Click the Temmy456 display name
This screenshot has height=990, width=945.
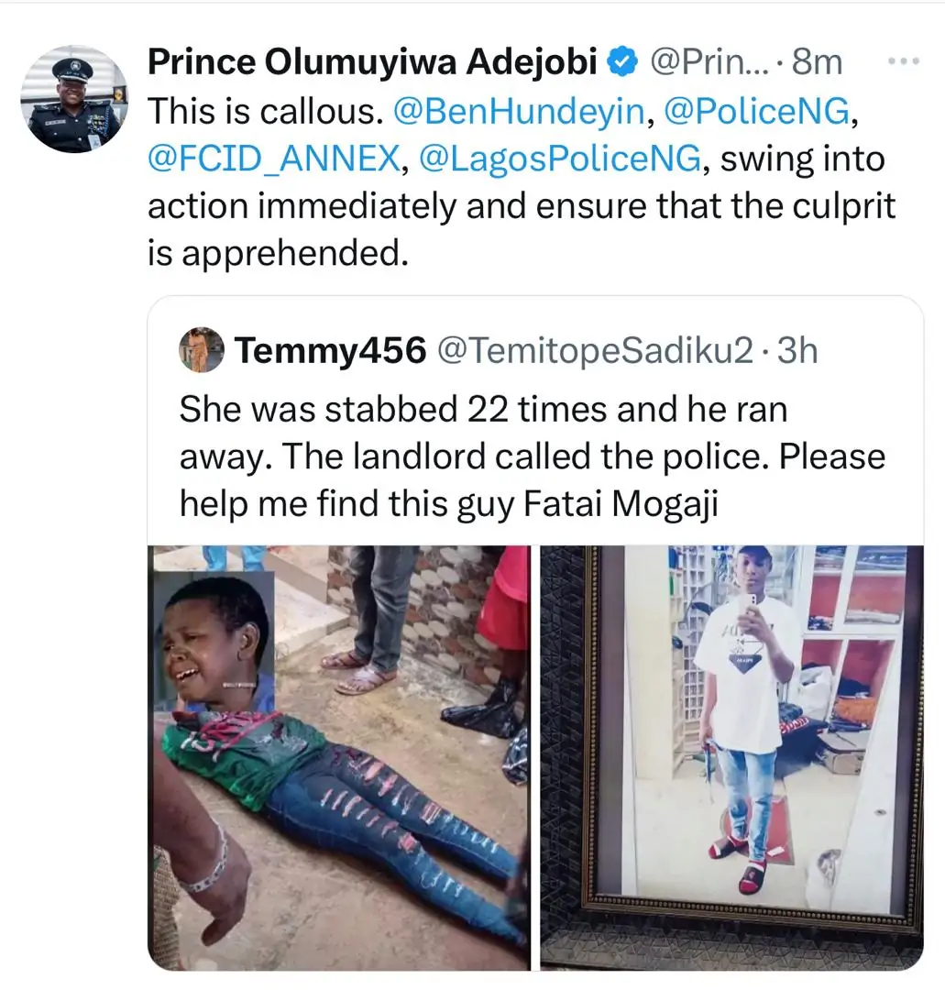click(330, 350)
